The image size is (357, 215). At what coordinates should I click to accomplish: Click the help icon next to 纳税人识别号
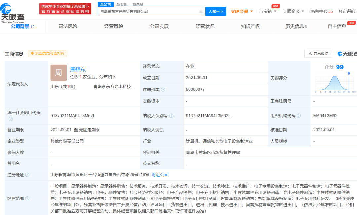point(171,116)
